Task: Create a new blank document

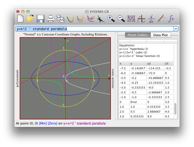Action: (20, 19)
